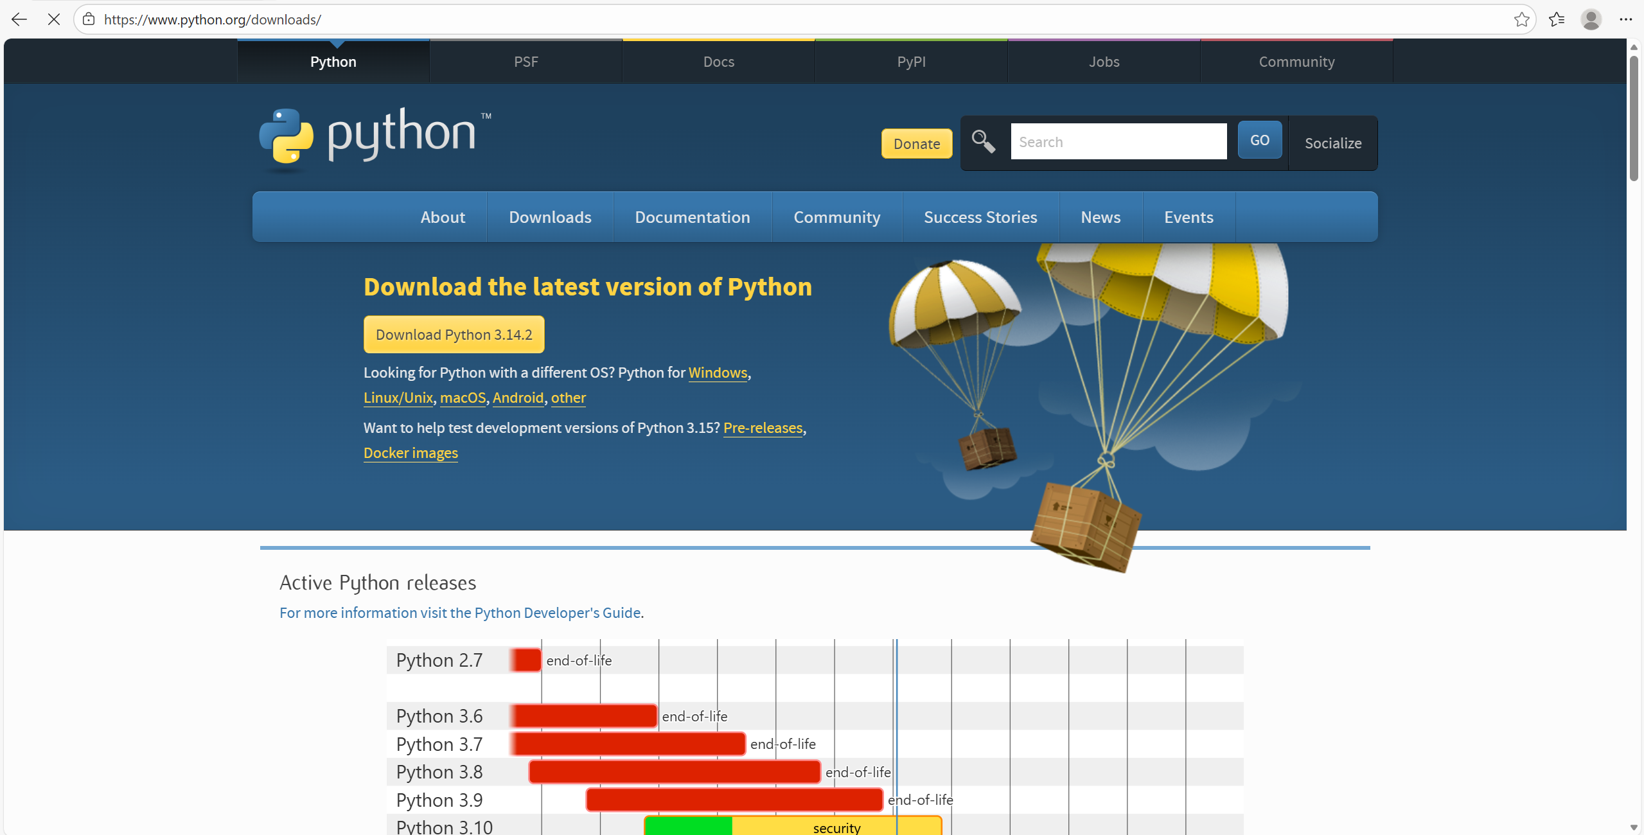Select the Docs top tab
Screen dimensions: 1644x835
[718, 62]
